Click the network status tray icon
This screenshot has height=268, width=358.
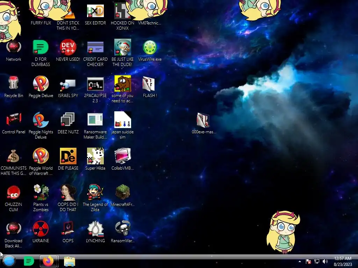click(317, 261)
